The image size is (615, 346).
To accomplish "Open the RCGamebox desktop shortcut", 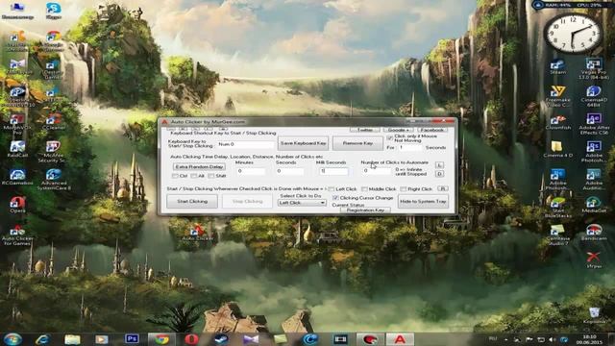I will (17, 177).
